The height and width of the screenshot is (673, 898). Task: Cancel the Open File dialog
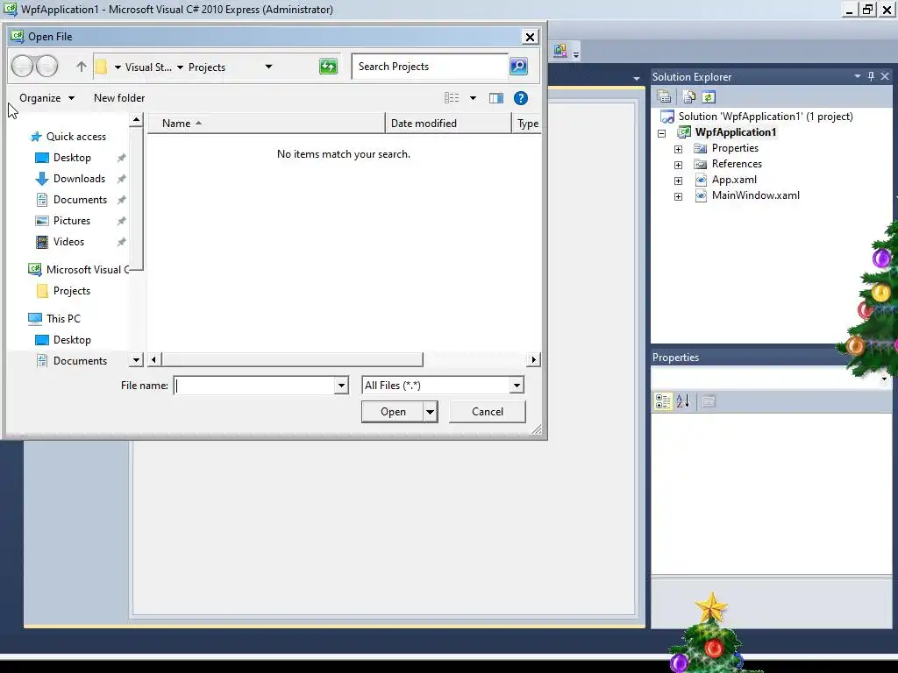coord(488,412)
